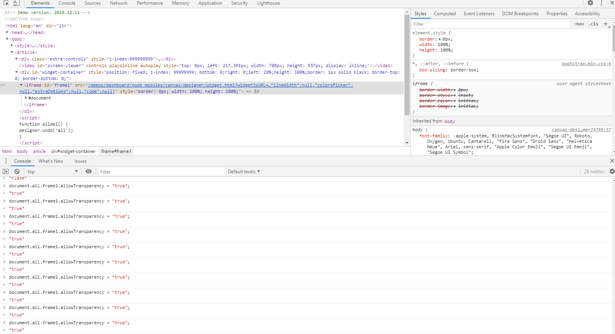Image resolution: width=615 pixels, height=334 pixels.
Task: Switch to the Properties sidebar tab
Action: [x=557, y=14]
